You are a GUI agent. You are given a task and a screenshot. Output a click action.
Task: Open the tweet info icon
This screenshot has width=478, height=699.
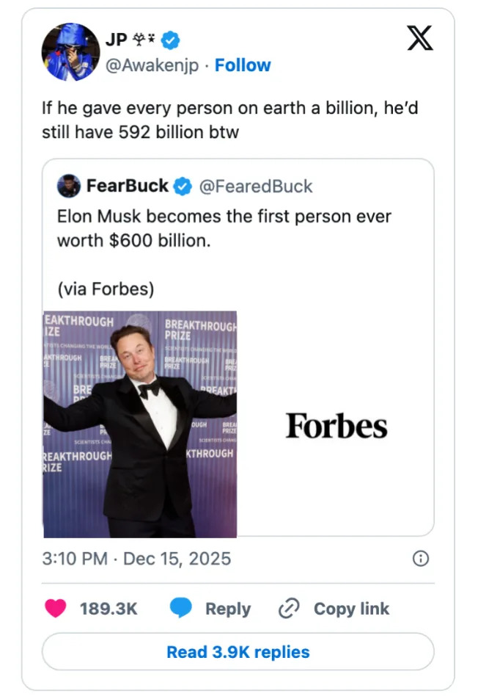click(x=420, y=559)
